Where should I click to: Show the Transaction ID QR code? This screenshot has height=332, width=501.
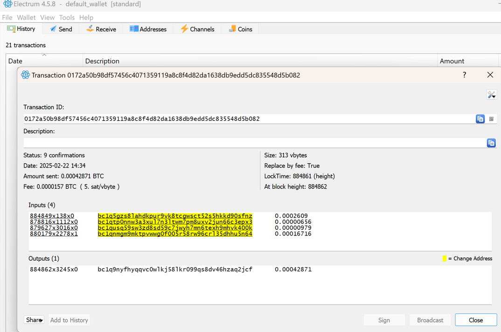(x=491, y=119)
